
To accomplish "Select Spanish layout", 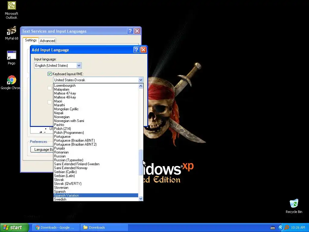I will point(96,192).
